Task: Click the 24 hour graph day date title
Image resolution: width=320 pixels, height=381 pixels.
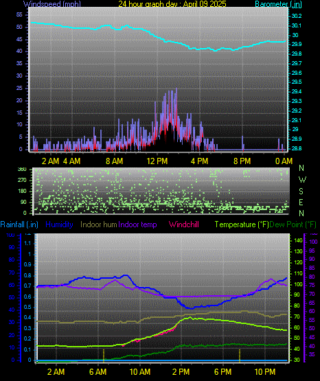Action: pos(172,4)
